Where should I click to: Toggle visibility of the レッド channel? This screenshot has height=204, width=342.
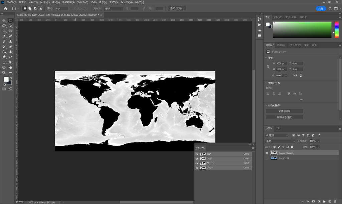[x=197, y=159]
